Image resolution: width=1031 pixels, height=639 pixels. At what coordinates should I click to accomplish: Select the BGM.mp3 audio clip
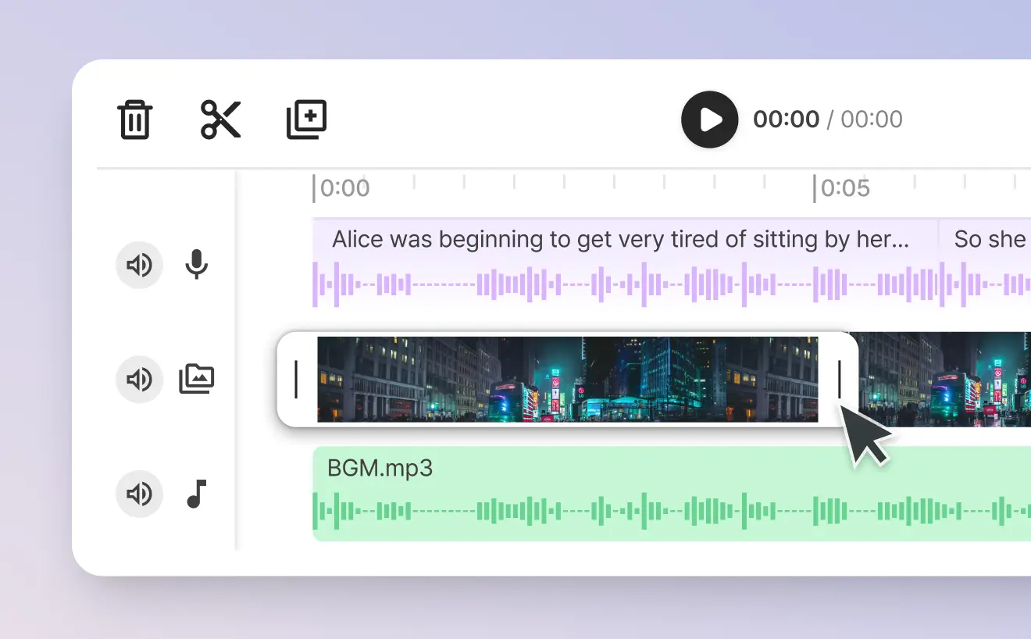coord(672,494)
